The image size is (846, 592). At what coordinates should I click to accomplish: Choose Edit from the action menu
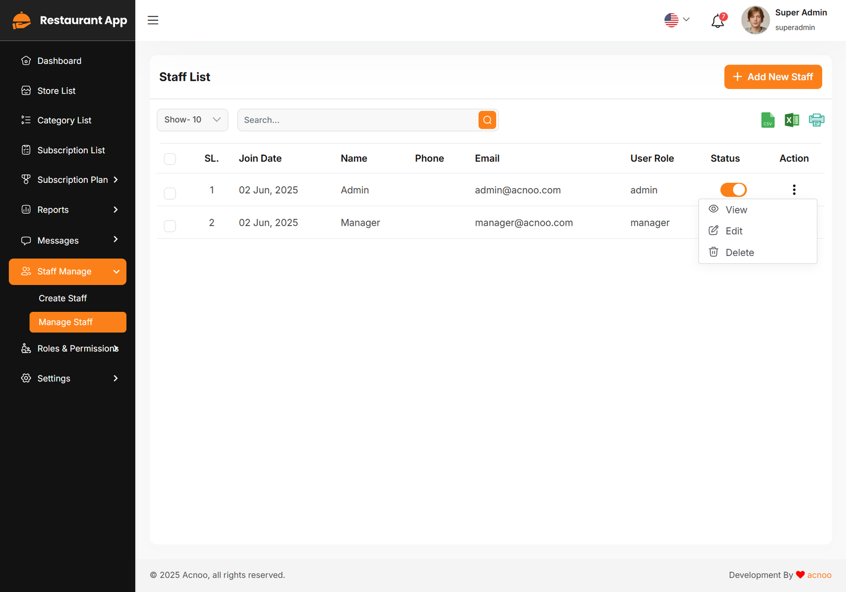tap(734, 231)
